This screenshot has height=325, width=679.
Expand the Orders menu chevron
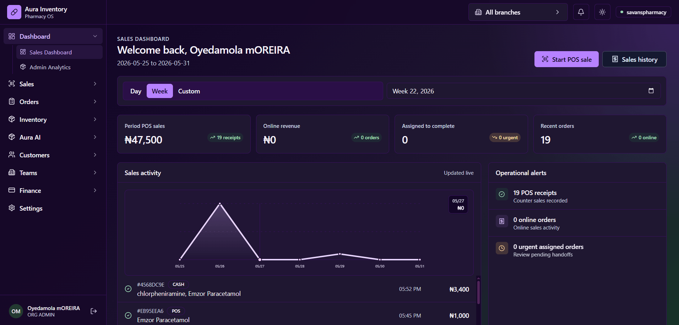95,102
